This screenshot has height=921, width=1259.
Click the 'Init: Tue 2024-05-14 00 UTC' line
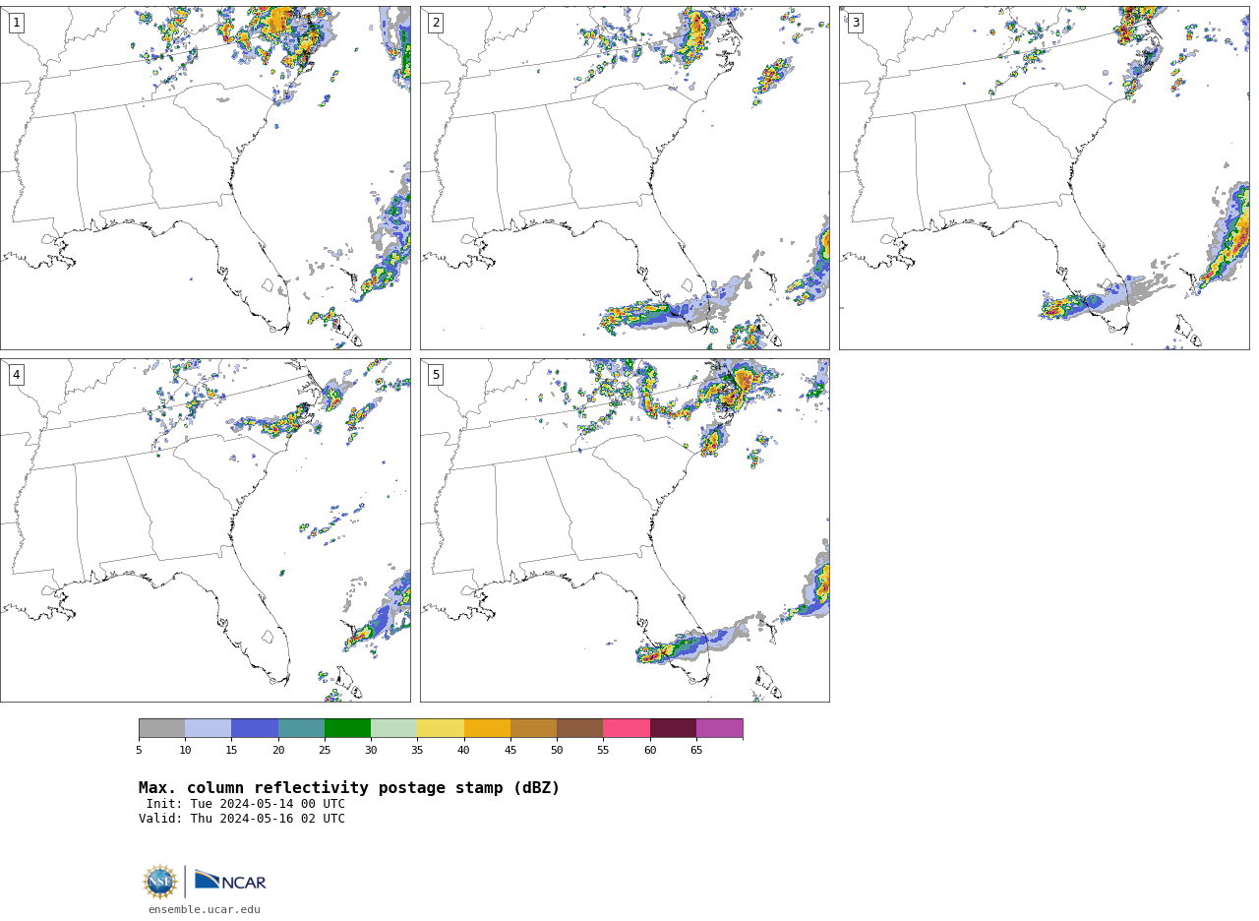tap(246, 804)
